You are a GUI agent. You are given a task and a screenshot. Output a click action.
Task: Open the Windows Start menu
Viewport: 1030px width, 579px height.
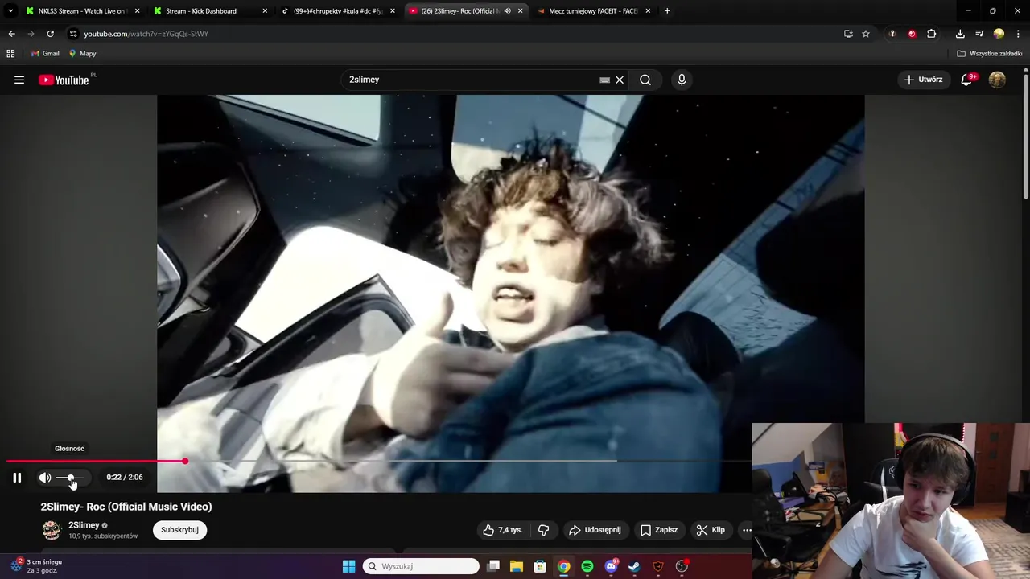(x=348, y=566)
